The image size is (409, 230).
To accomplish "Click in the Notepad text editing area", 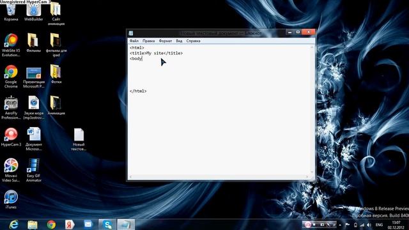I will click(x=219, y=109).
